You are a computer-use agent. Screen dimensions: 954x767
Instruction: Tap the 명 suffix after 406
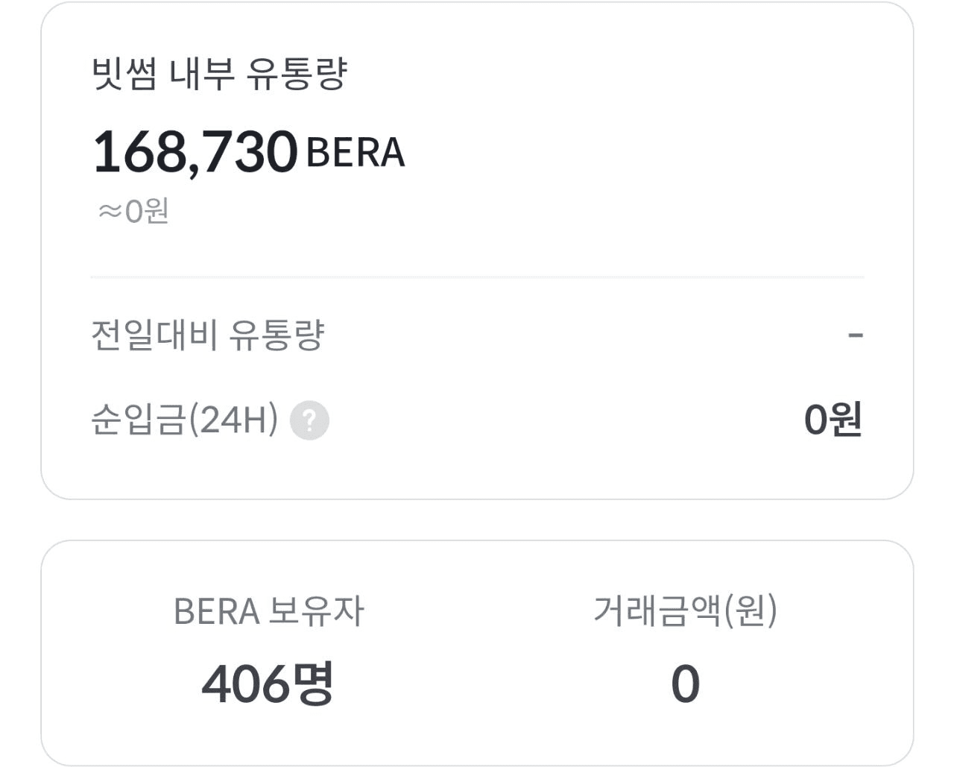point(314,684)
